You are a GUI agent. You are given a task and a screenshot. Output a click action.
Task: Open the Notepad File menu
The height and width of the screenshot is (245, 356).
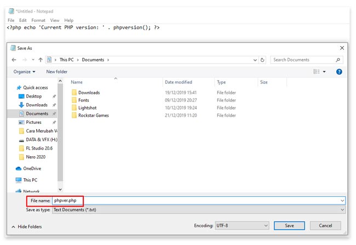click(x=11, y=20)
